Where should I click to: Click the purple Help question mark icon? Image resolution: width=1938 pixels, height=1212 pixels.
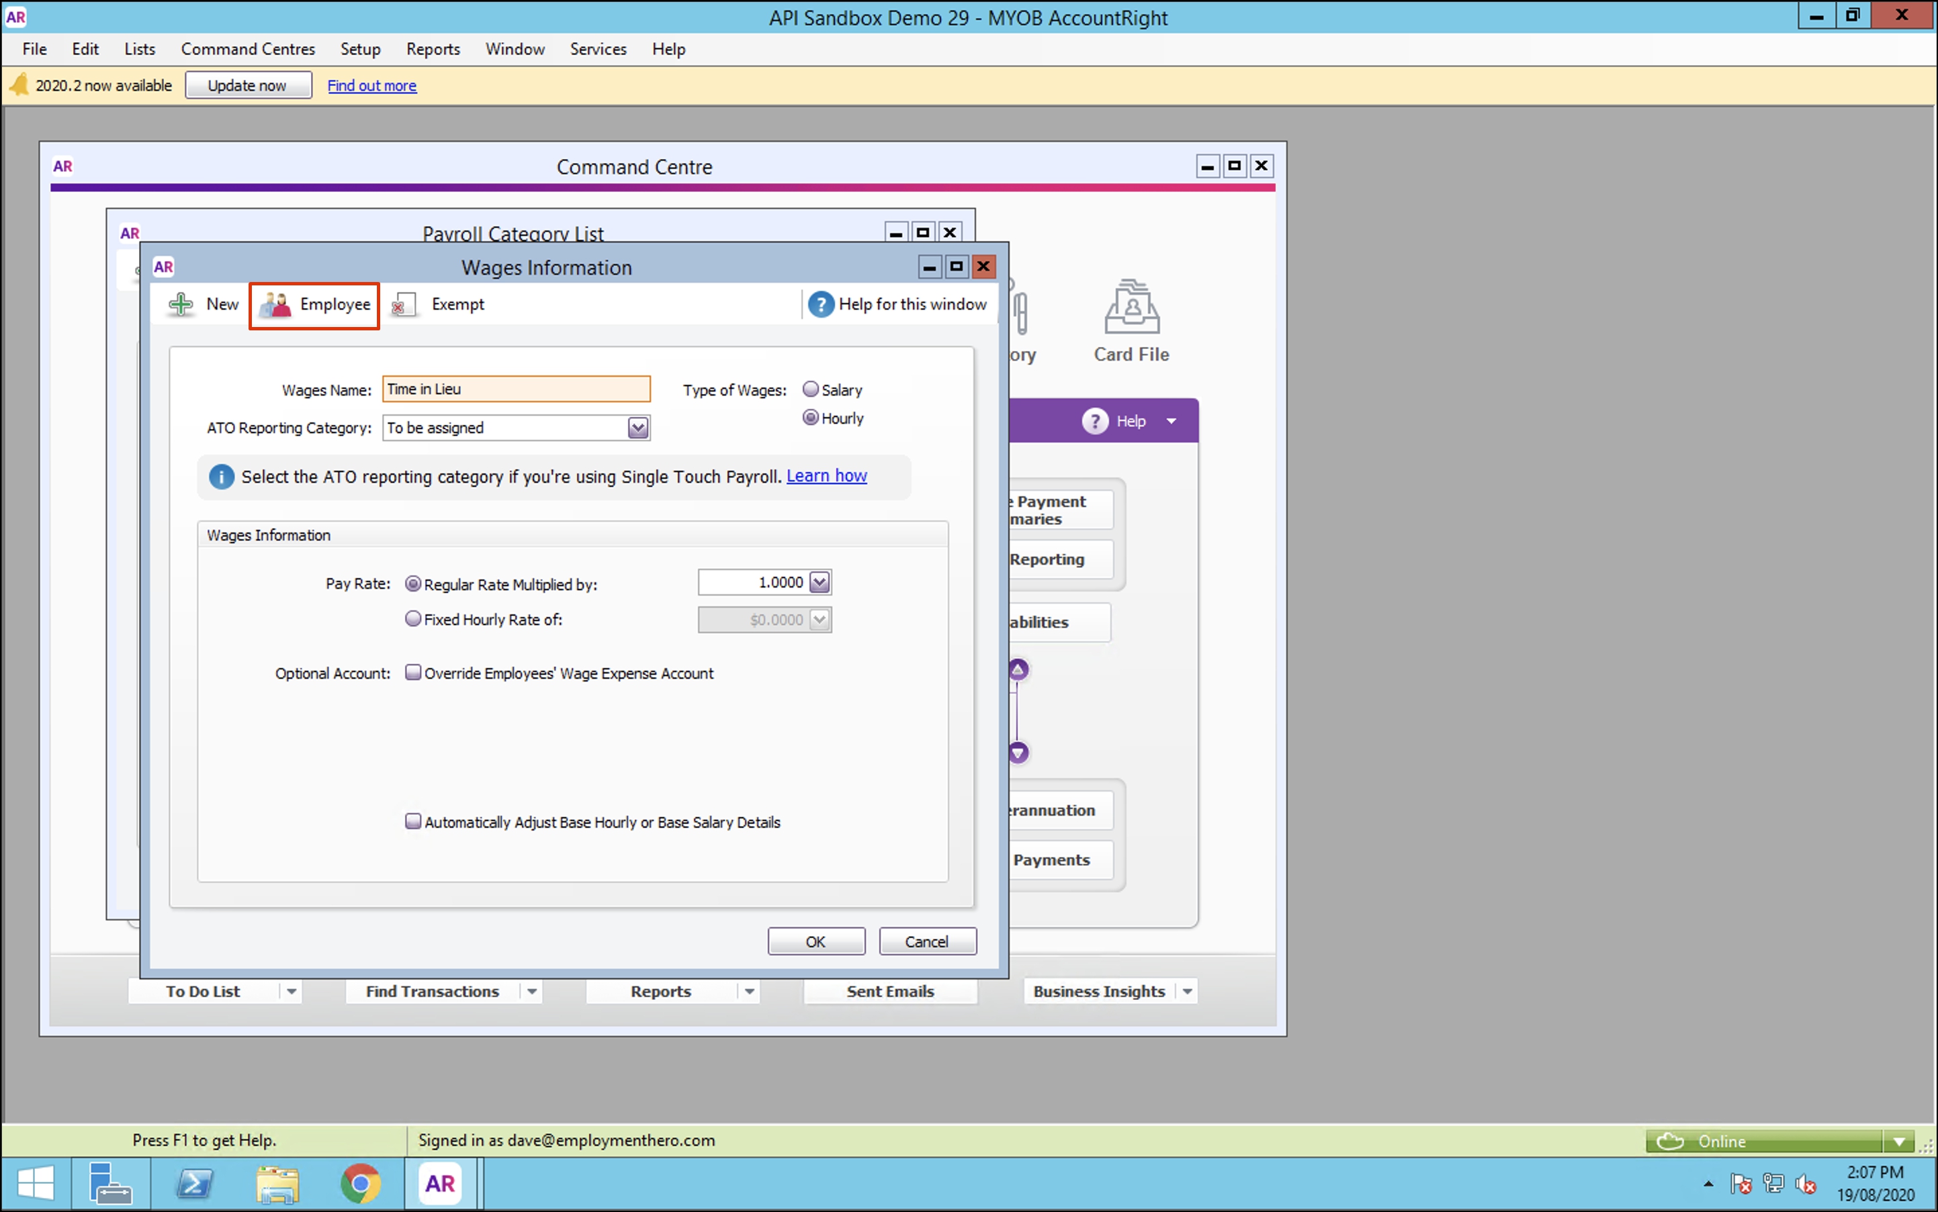pos(1094,421)
